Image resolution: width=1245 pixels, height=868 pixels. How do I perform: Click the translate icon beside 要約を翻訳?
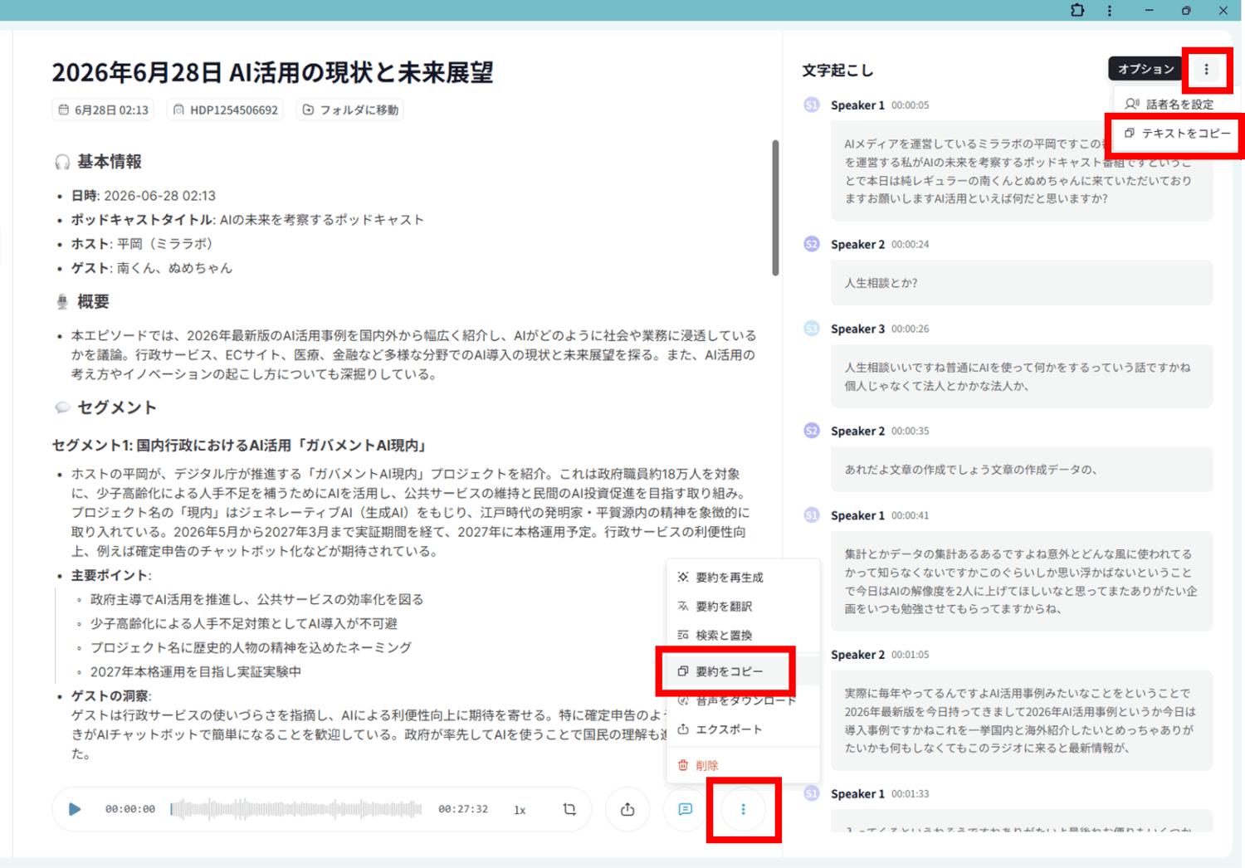[683, 606]
